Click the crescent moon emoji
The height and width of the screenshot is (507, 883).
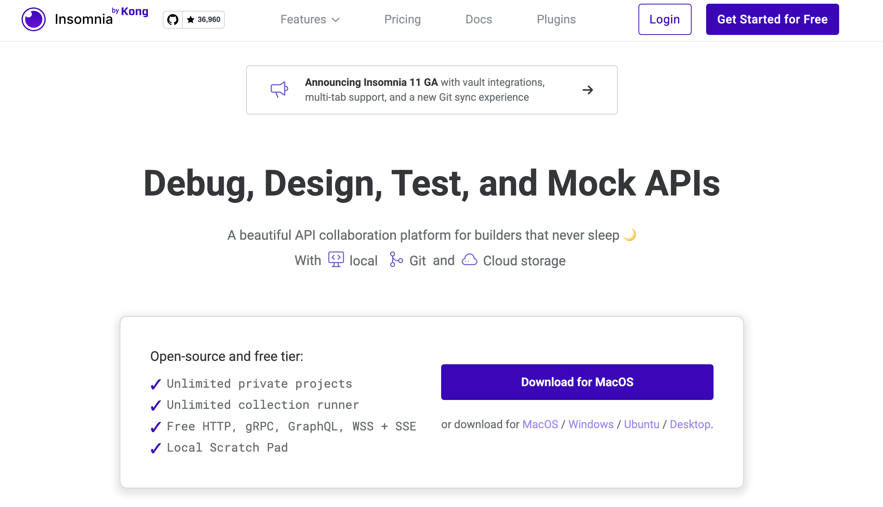pos(630,235)
